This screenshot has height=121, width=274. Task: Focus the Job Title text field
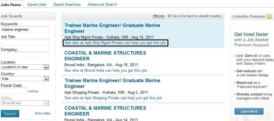25,42
